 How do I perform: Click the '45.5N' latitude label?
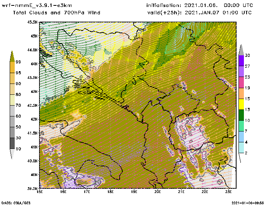[33, 22]
